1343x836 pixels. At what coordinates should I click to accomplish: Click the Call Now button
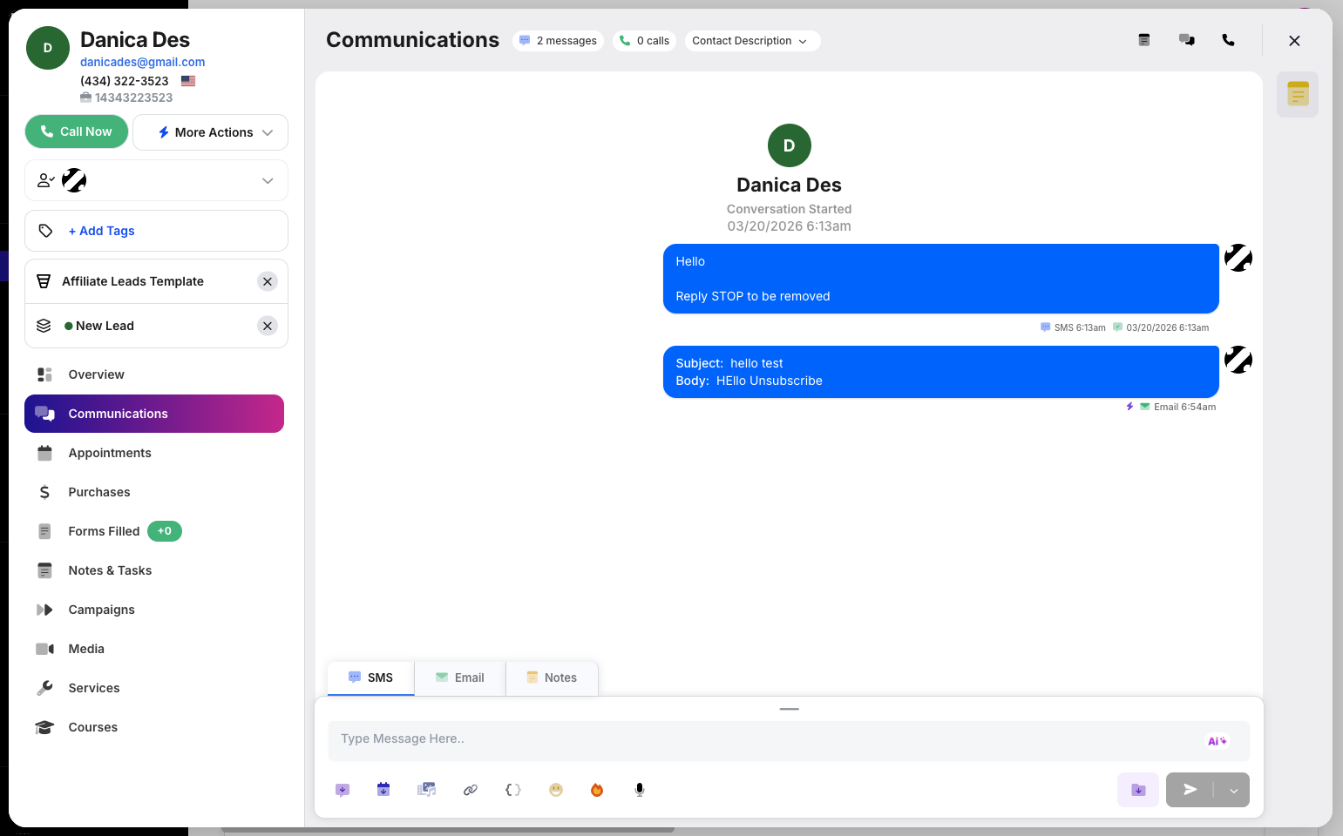click(x=77, y=131)
